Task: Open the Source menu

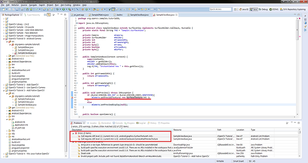Action: coord(24,5)
